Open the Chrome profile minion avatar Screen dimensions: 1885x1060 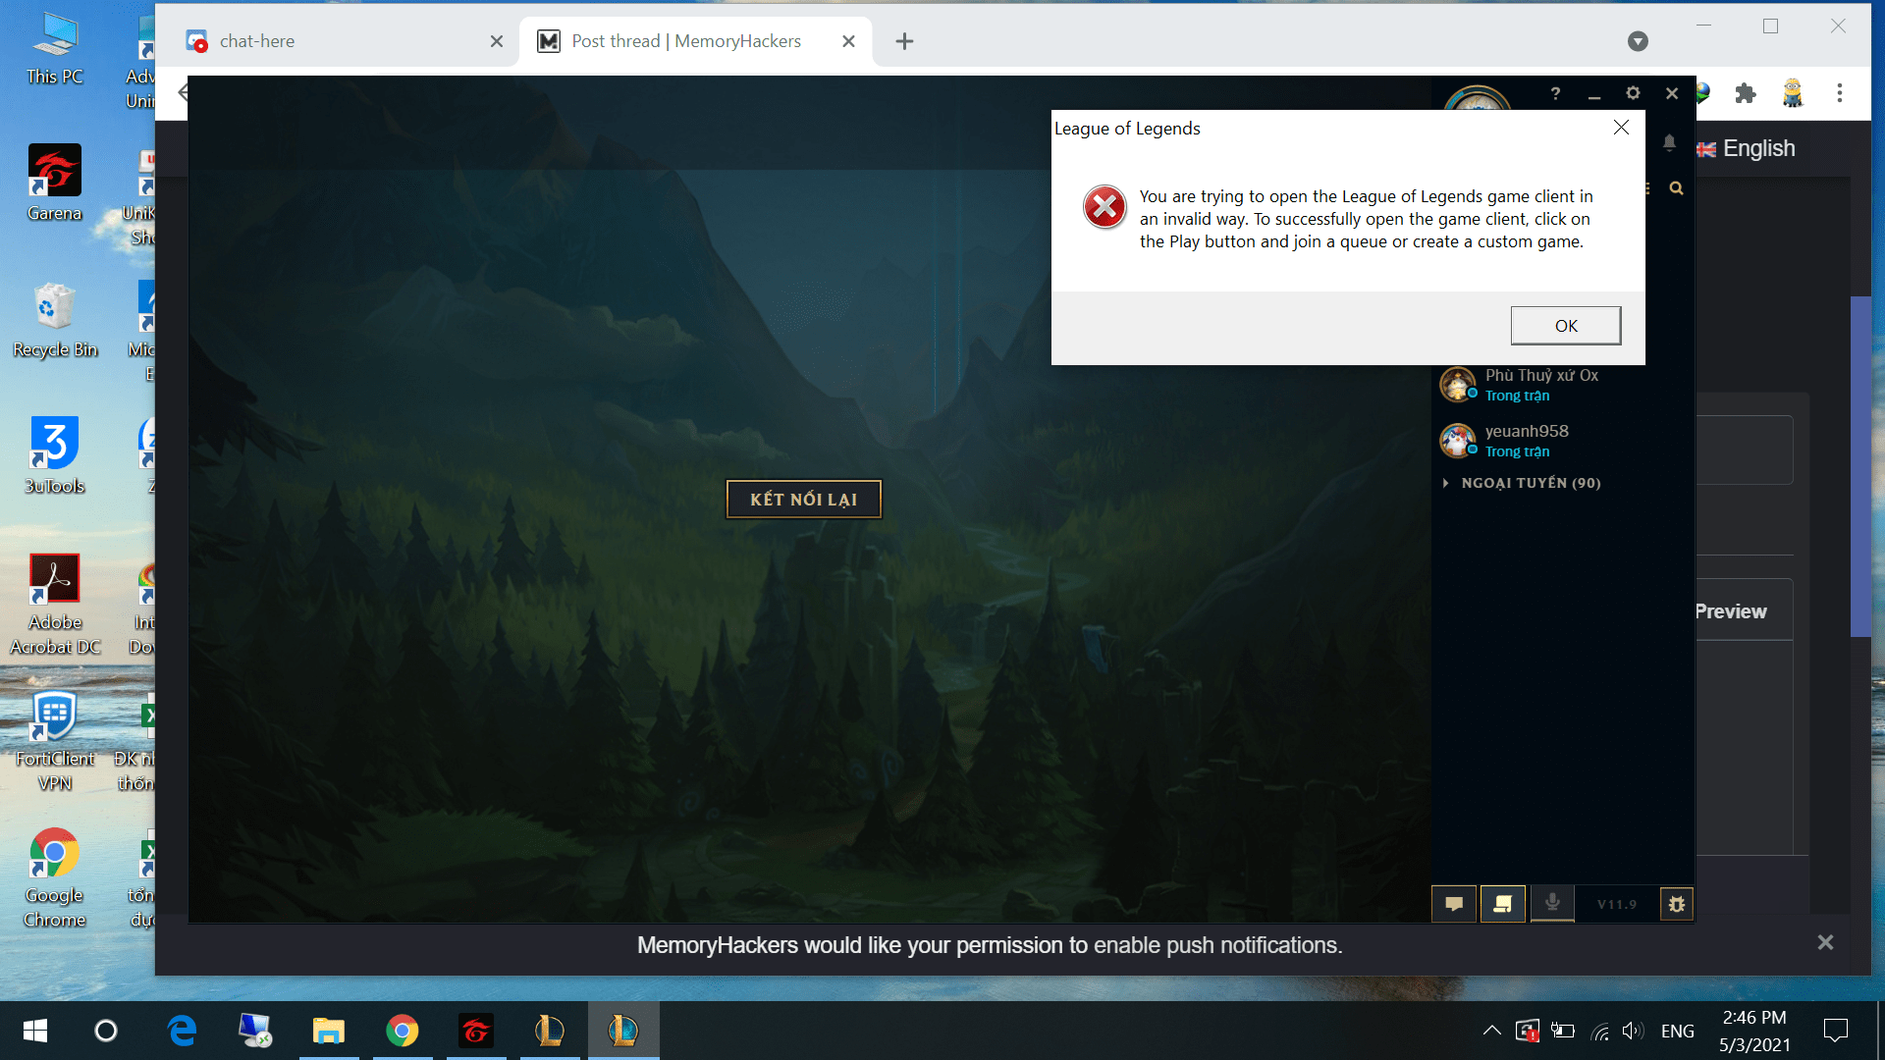[1793, 93]
